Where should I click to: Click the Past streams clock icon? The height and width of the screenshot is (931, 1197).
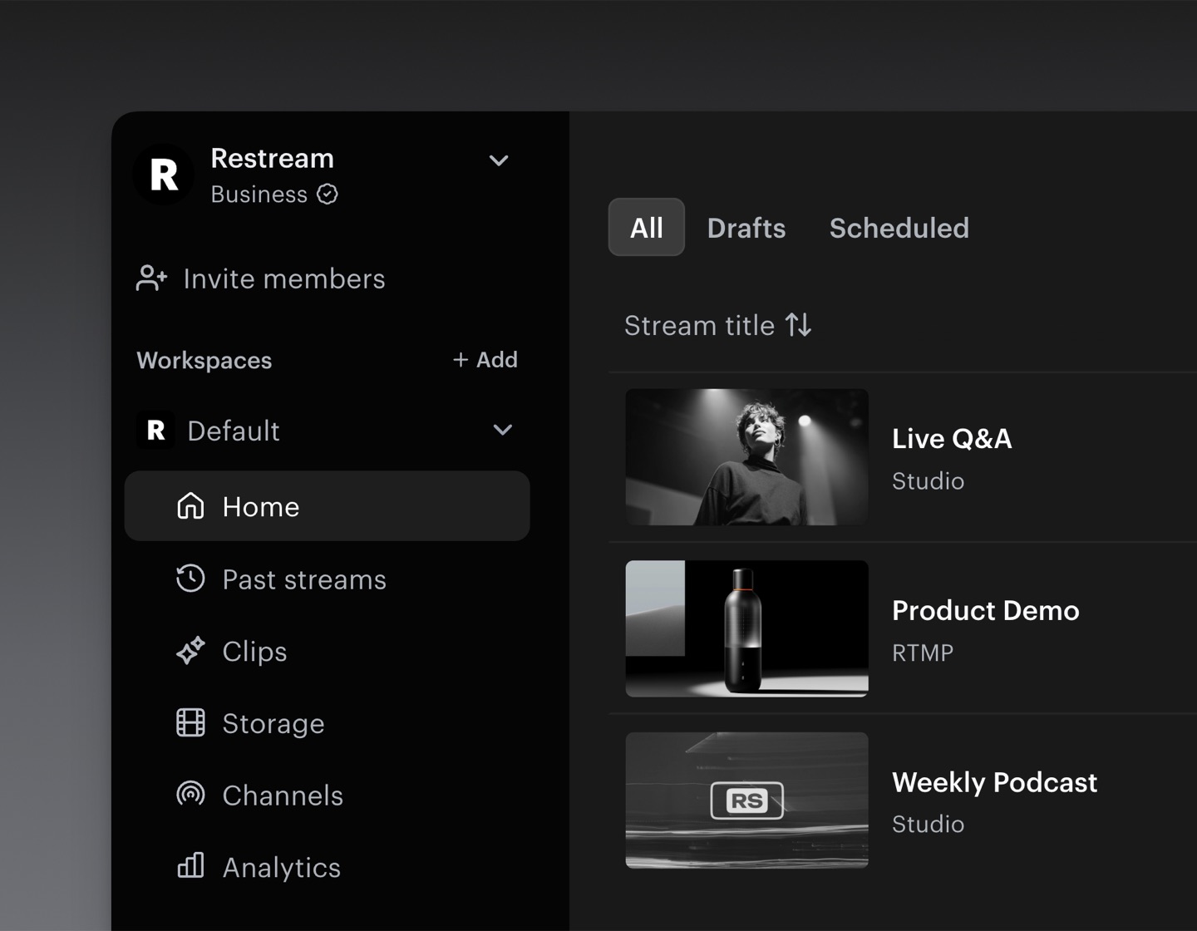click(x=190, y=579)
